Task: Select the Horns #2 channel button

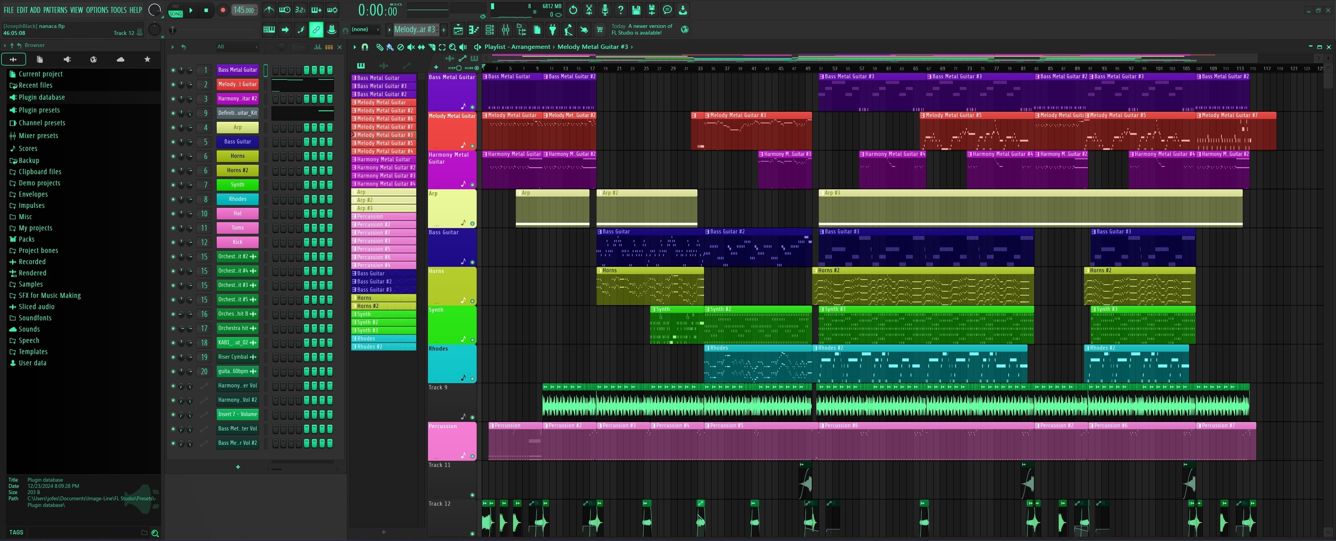Action: pyautogui.click(x=238, y=170)
